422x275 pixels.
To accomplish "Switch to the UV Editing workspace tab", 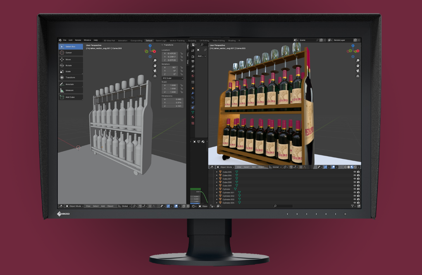I will point(204,40).
